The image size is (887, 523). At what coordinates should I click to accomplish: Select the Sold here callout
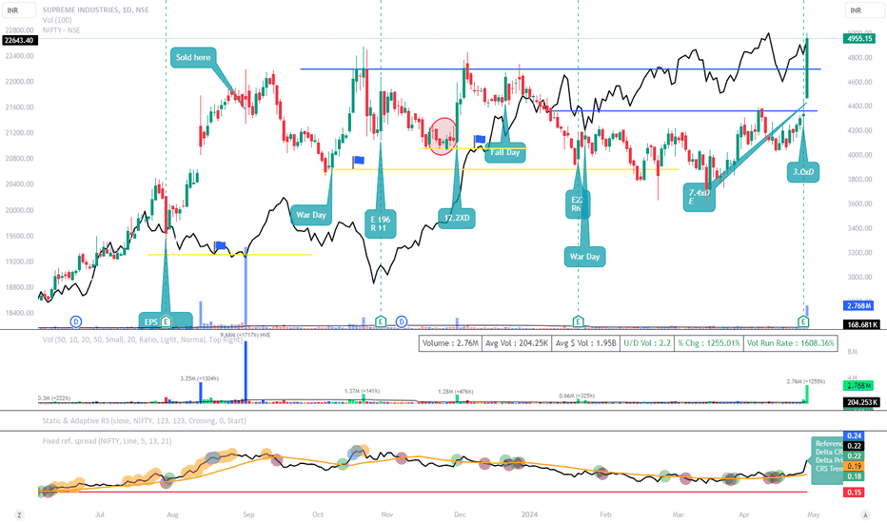(193, 57)
